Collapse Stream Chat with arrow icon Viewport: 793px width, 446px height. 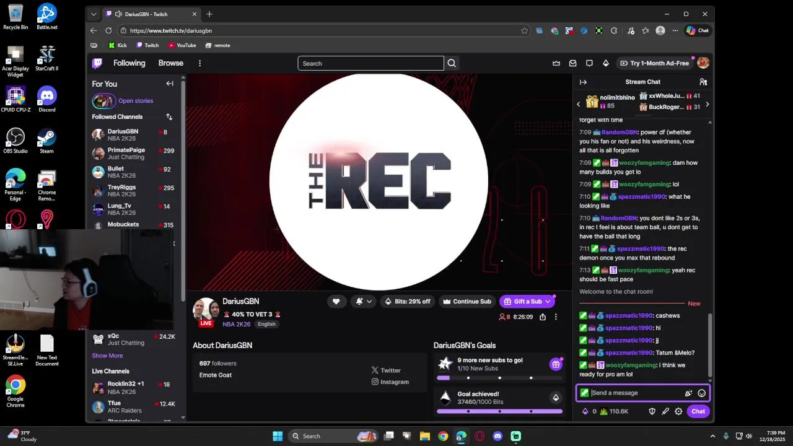coord(583,82)
